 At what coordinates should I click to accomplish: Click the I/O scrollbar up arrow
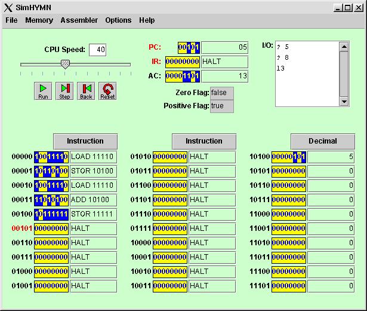click(x=344, y=47)
